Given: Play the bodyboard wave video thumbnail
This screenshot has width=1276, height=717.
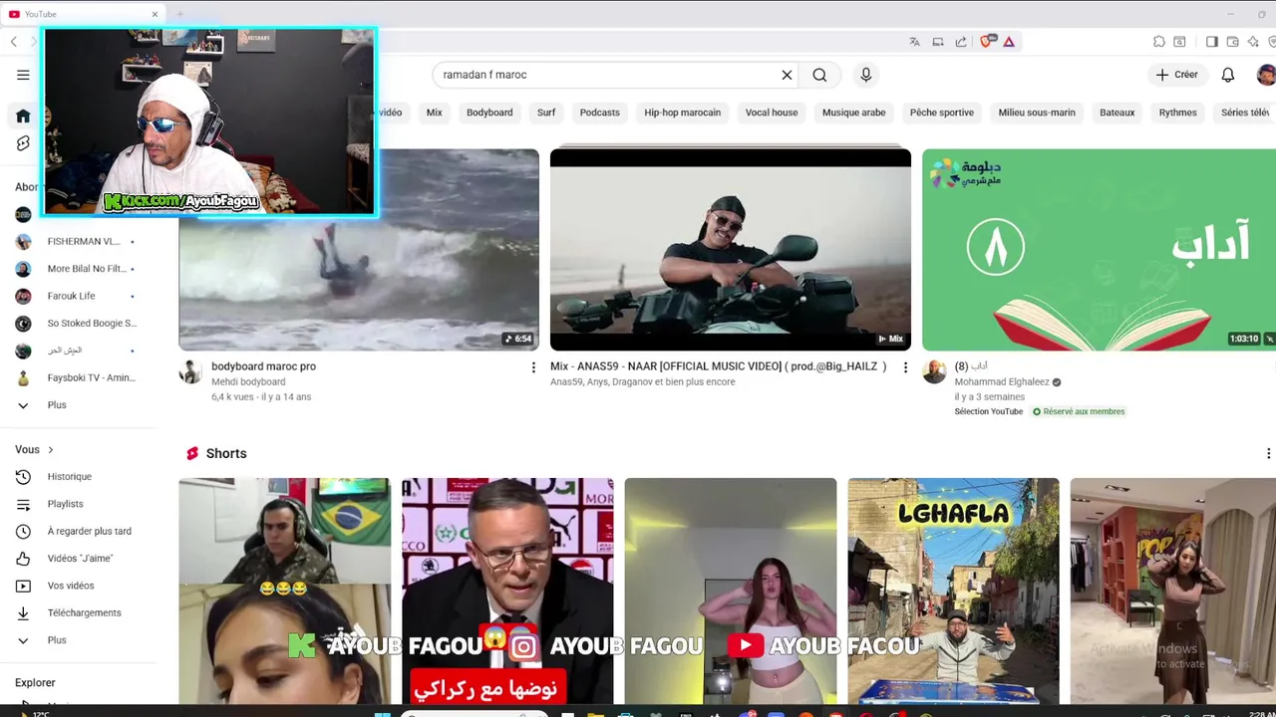Looking at the screenshot, I should click(359, 249).
